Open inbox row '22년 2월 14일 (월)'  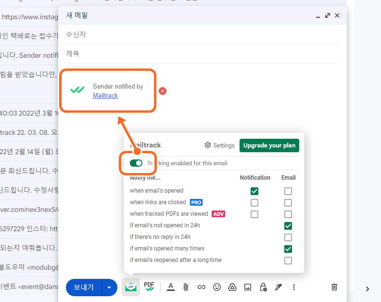[29, 152]
